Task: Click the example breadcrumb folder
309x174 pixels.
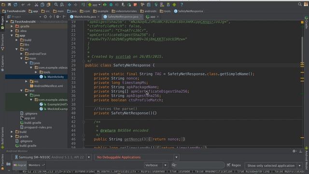Action: tap(101, 11)
